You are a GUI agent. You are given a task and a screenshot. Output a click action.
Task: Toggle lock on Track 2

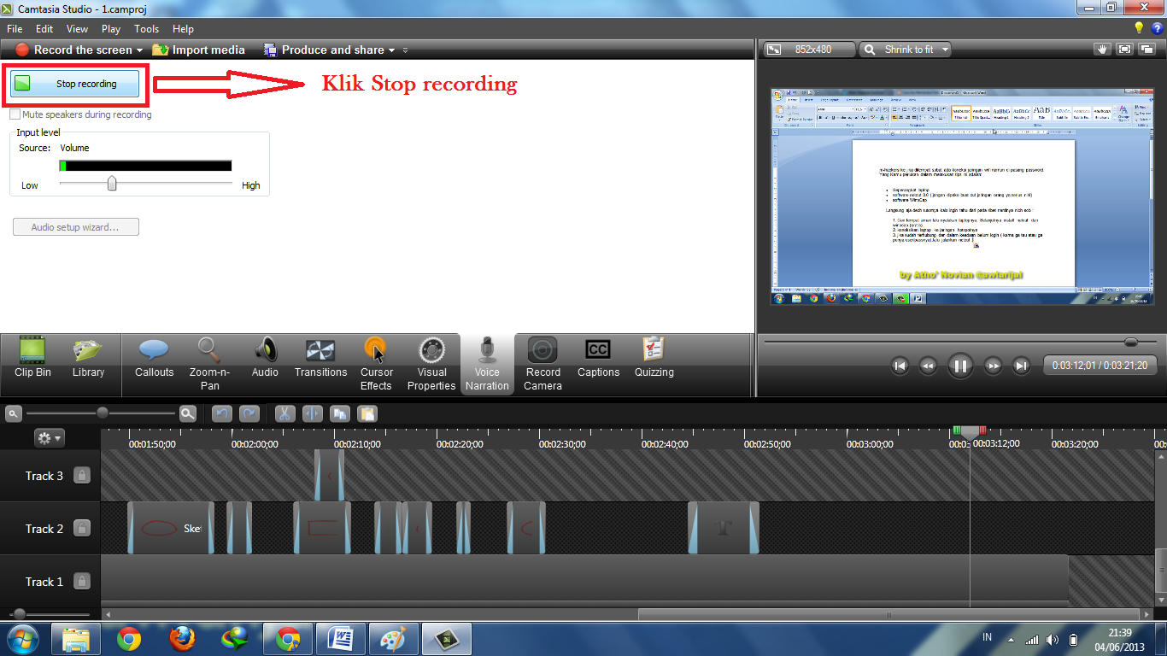coord(82,528)
